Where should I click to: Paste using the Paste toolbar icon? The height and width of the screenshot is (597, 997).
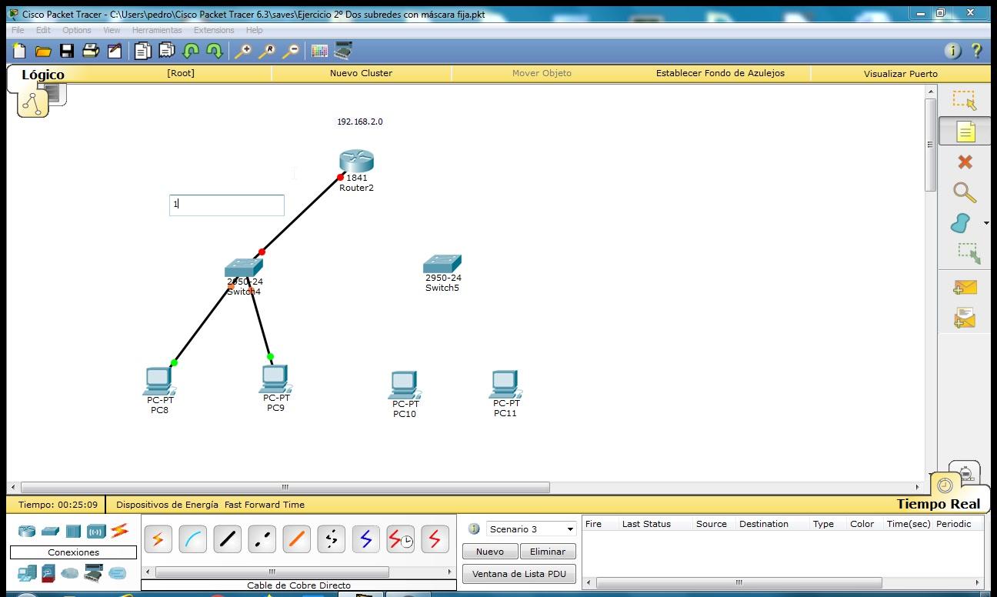[167, 51]
